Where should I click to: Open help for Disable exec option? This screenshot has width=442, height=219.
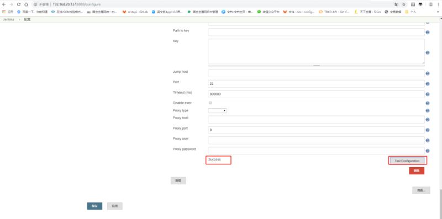427,103
